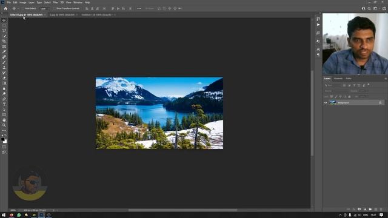The height and width of the screenshot is (218, 388).
Task: Open the History panel icon in collapsed dock
Action: click(x=318, y=19)
